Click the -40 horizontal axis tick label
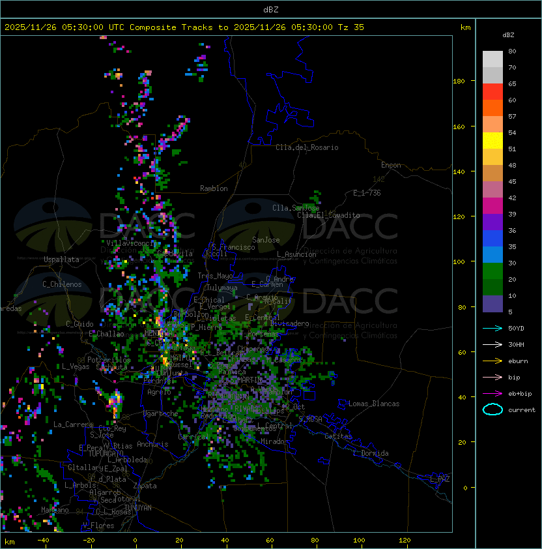The image size is (542, 549). coord(44,541)
